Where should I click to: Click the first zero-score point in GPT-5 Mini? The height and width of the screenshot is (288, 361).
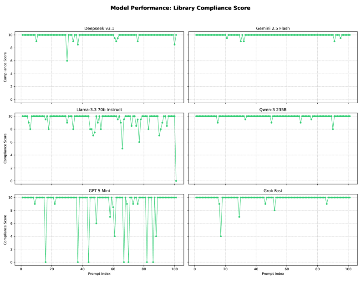46,262
